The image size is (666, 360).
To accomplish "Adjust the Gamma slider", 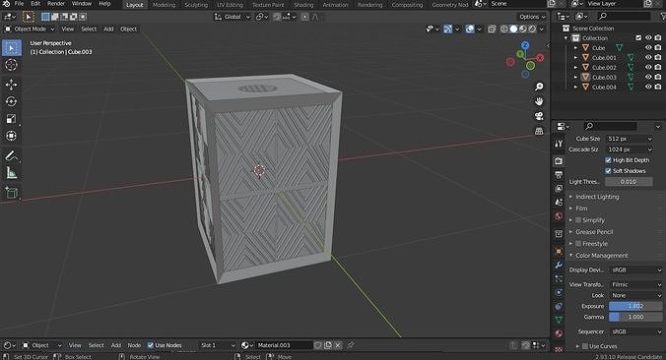I will tap(635, 317).
